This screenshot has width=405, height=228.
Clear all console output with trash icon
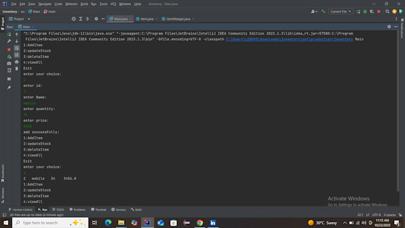pos(17,68)
